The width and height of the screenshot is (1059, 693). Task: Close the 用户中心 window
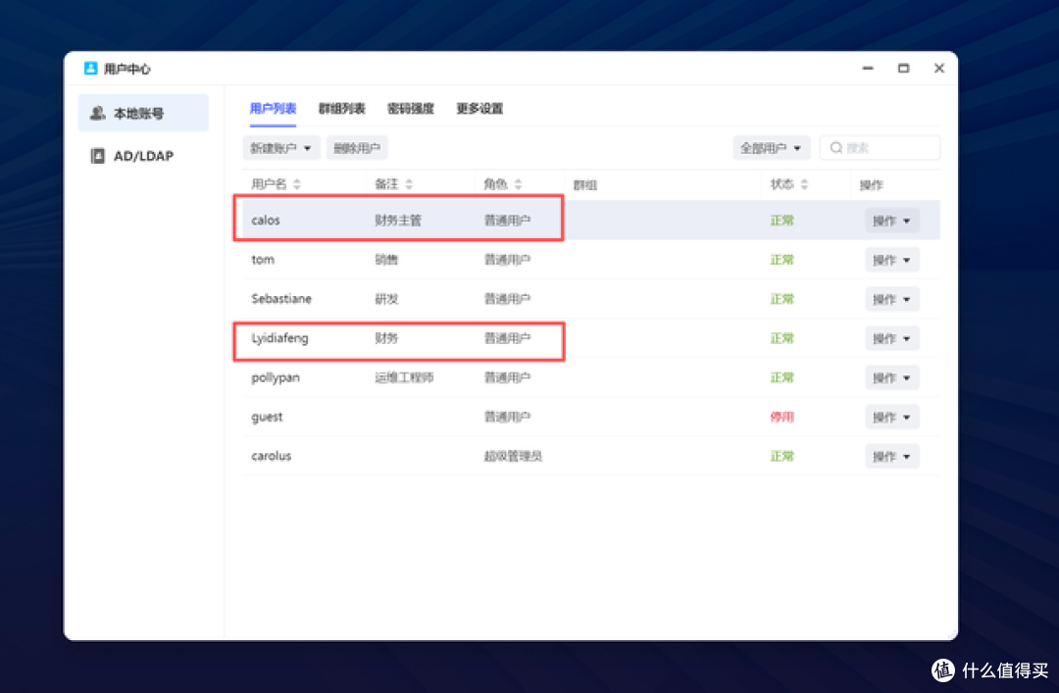tap(939, 69)
